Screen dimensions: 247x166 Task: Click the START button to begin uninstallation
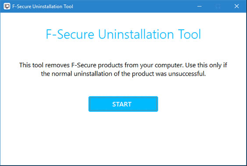[x=123, y=104]
